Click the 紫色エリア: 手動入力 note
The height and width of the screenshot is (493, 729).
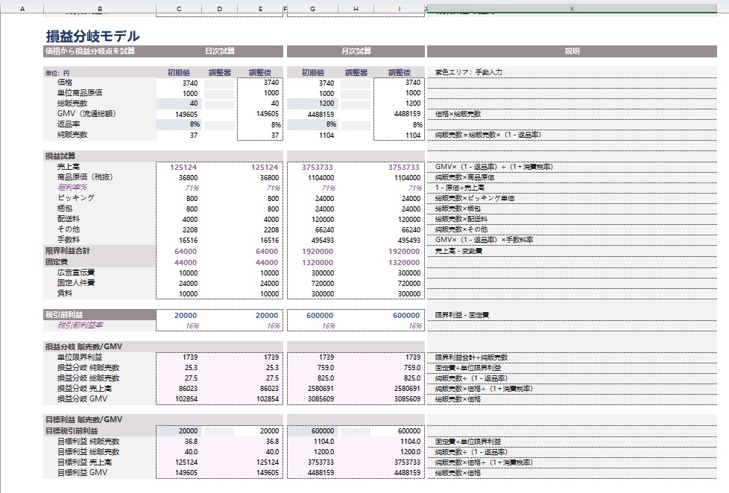coord(468,72)
